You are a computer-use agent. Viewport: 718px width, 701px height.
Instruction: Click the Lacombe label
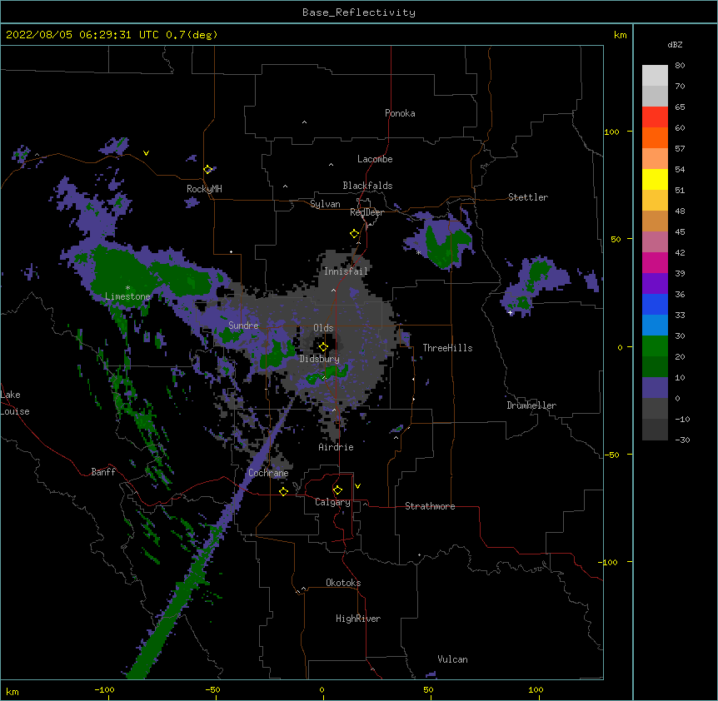pos(375,159)
